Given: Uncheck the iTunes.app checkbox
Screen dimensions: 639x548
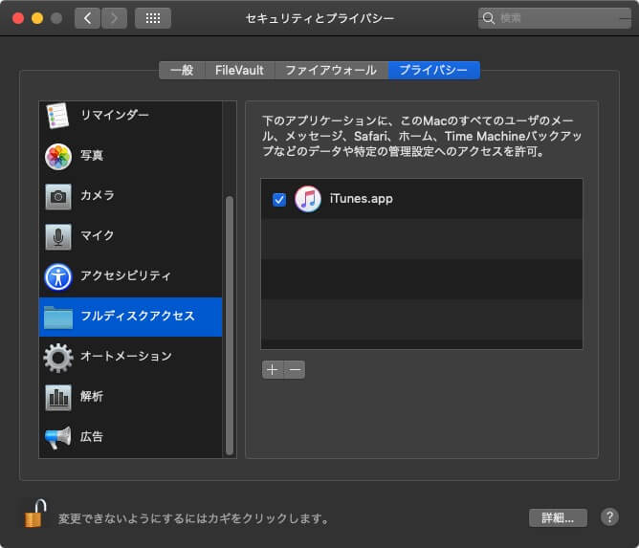Looking at the screenshot, I should point(279,200).
